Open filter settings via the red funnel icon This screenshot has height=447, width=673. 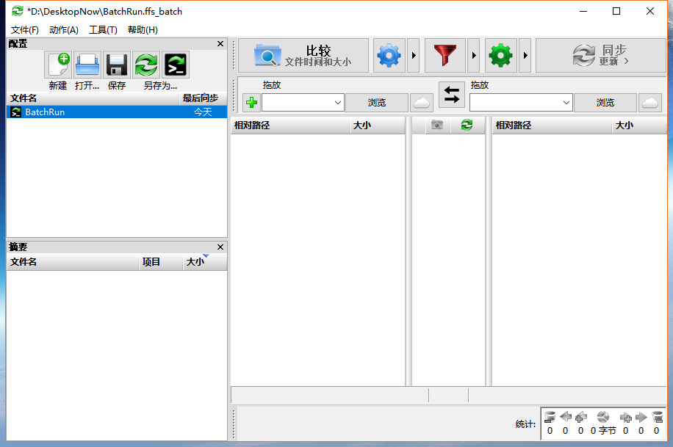click(444, 55)
